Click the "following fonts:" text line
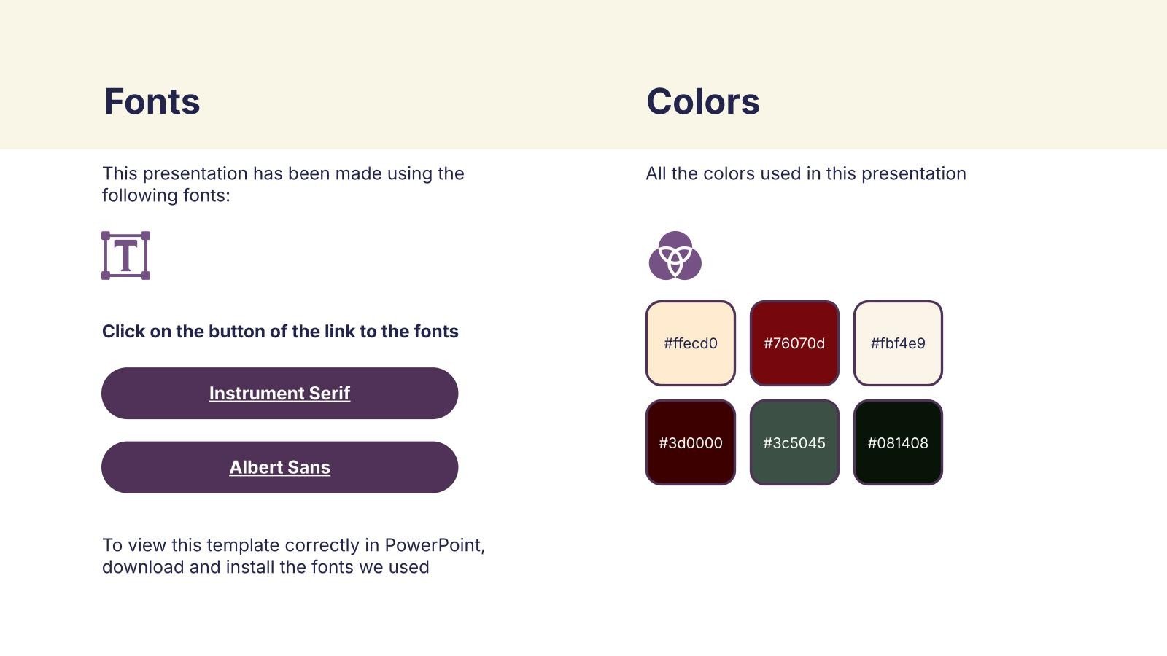This screenshot has width=1167, height=656. pyautogui.click(x=166, y=195)
